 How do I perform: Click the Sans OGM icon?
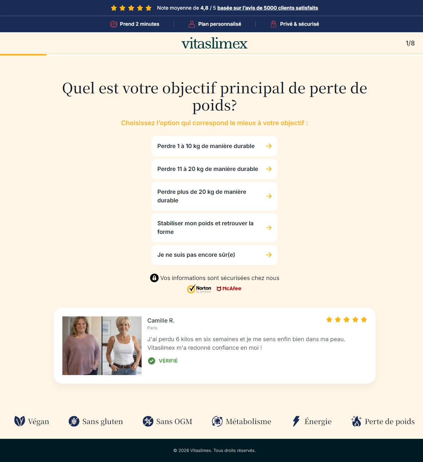[x=148, y=421]
